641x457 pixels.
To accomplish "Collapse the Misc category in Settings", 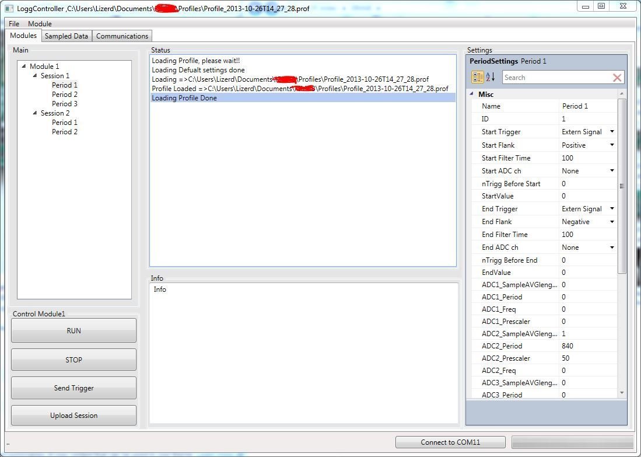I will (472, 94).
